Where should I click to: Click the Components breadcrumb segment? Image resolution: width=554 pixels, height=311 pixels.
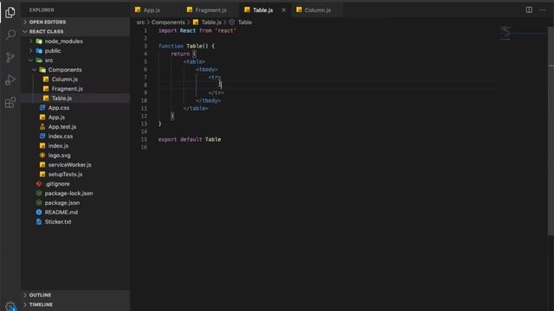168,22
